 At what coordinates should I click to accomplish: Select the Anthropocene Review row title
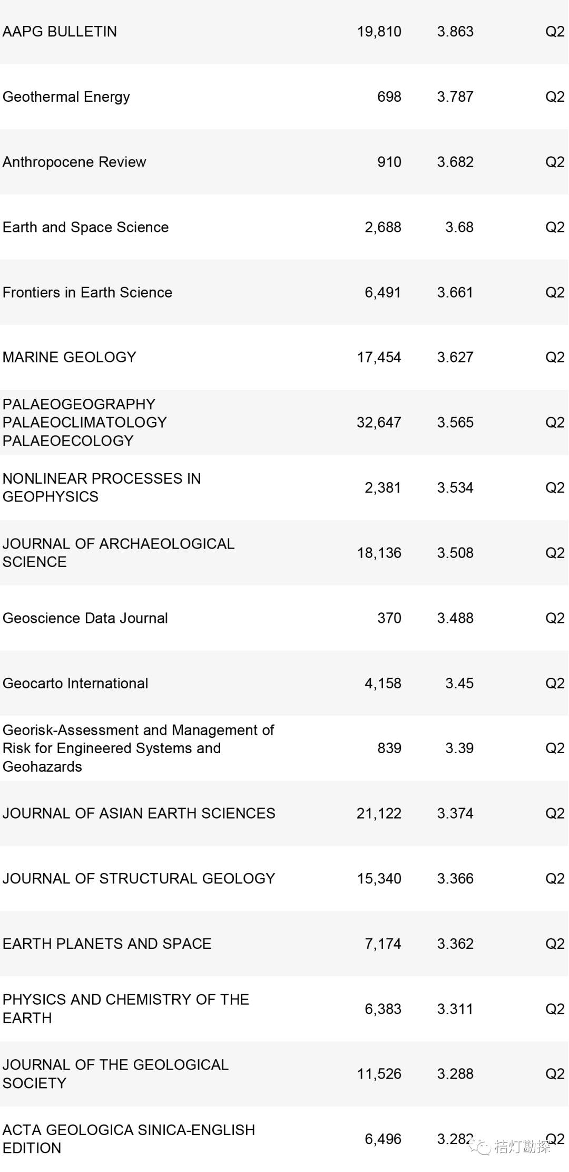click(74, 162)
